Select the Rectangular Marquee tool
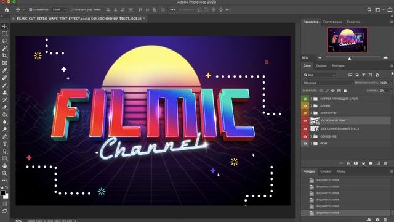The width and height of the screenshot is (394, 222). pyautogui.click(x=4, y=34)
